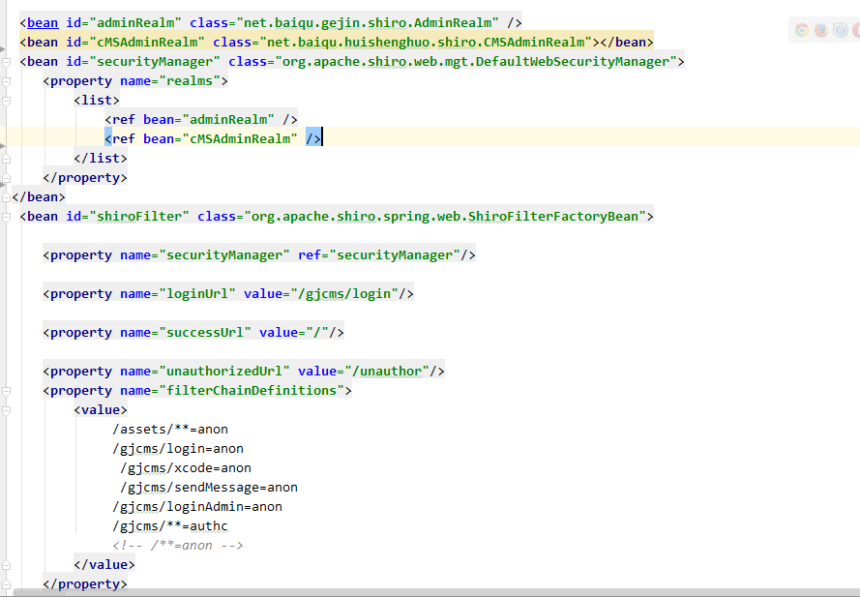This screenshot has width=860, height=597.
Task: Click the "unauthorizedUrl" property name
Action: (224, 372)
